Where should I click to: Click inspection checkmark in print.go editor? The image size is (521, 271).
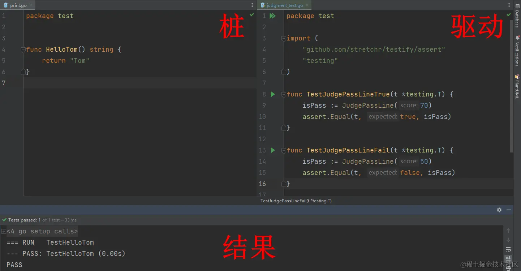click(252, 15)
